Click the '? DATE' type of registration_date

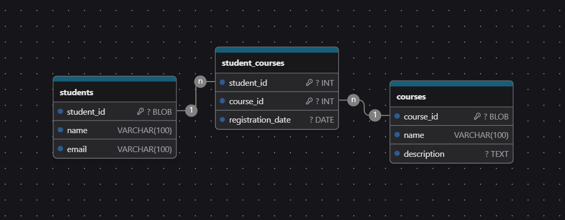[322, 120]
